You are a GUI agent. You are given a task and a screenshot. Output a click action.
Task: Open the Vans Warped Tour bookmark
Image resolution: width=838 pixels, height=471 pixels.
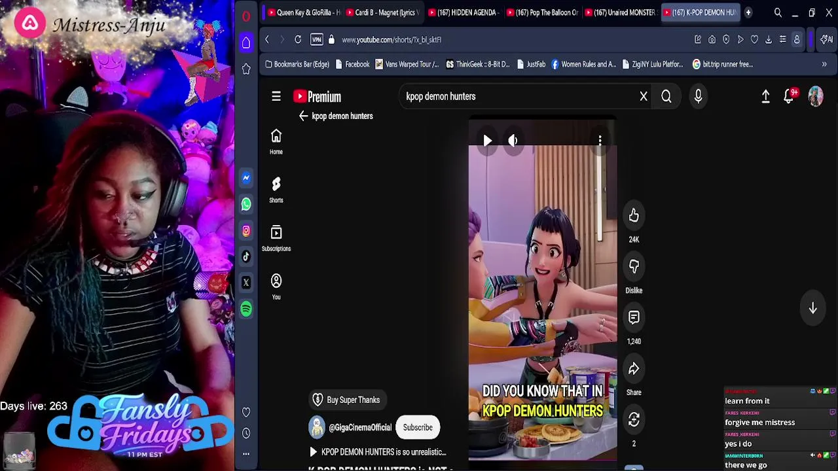(407, 64)
